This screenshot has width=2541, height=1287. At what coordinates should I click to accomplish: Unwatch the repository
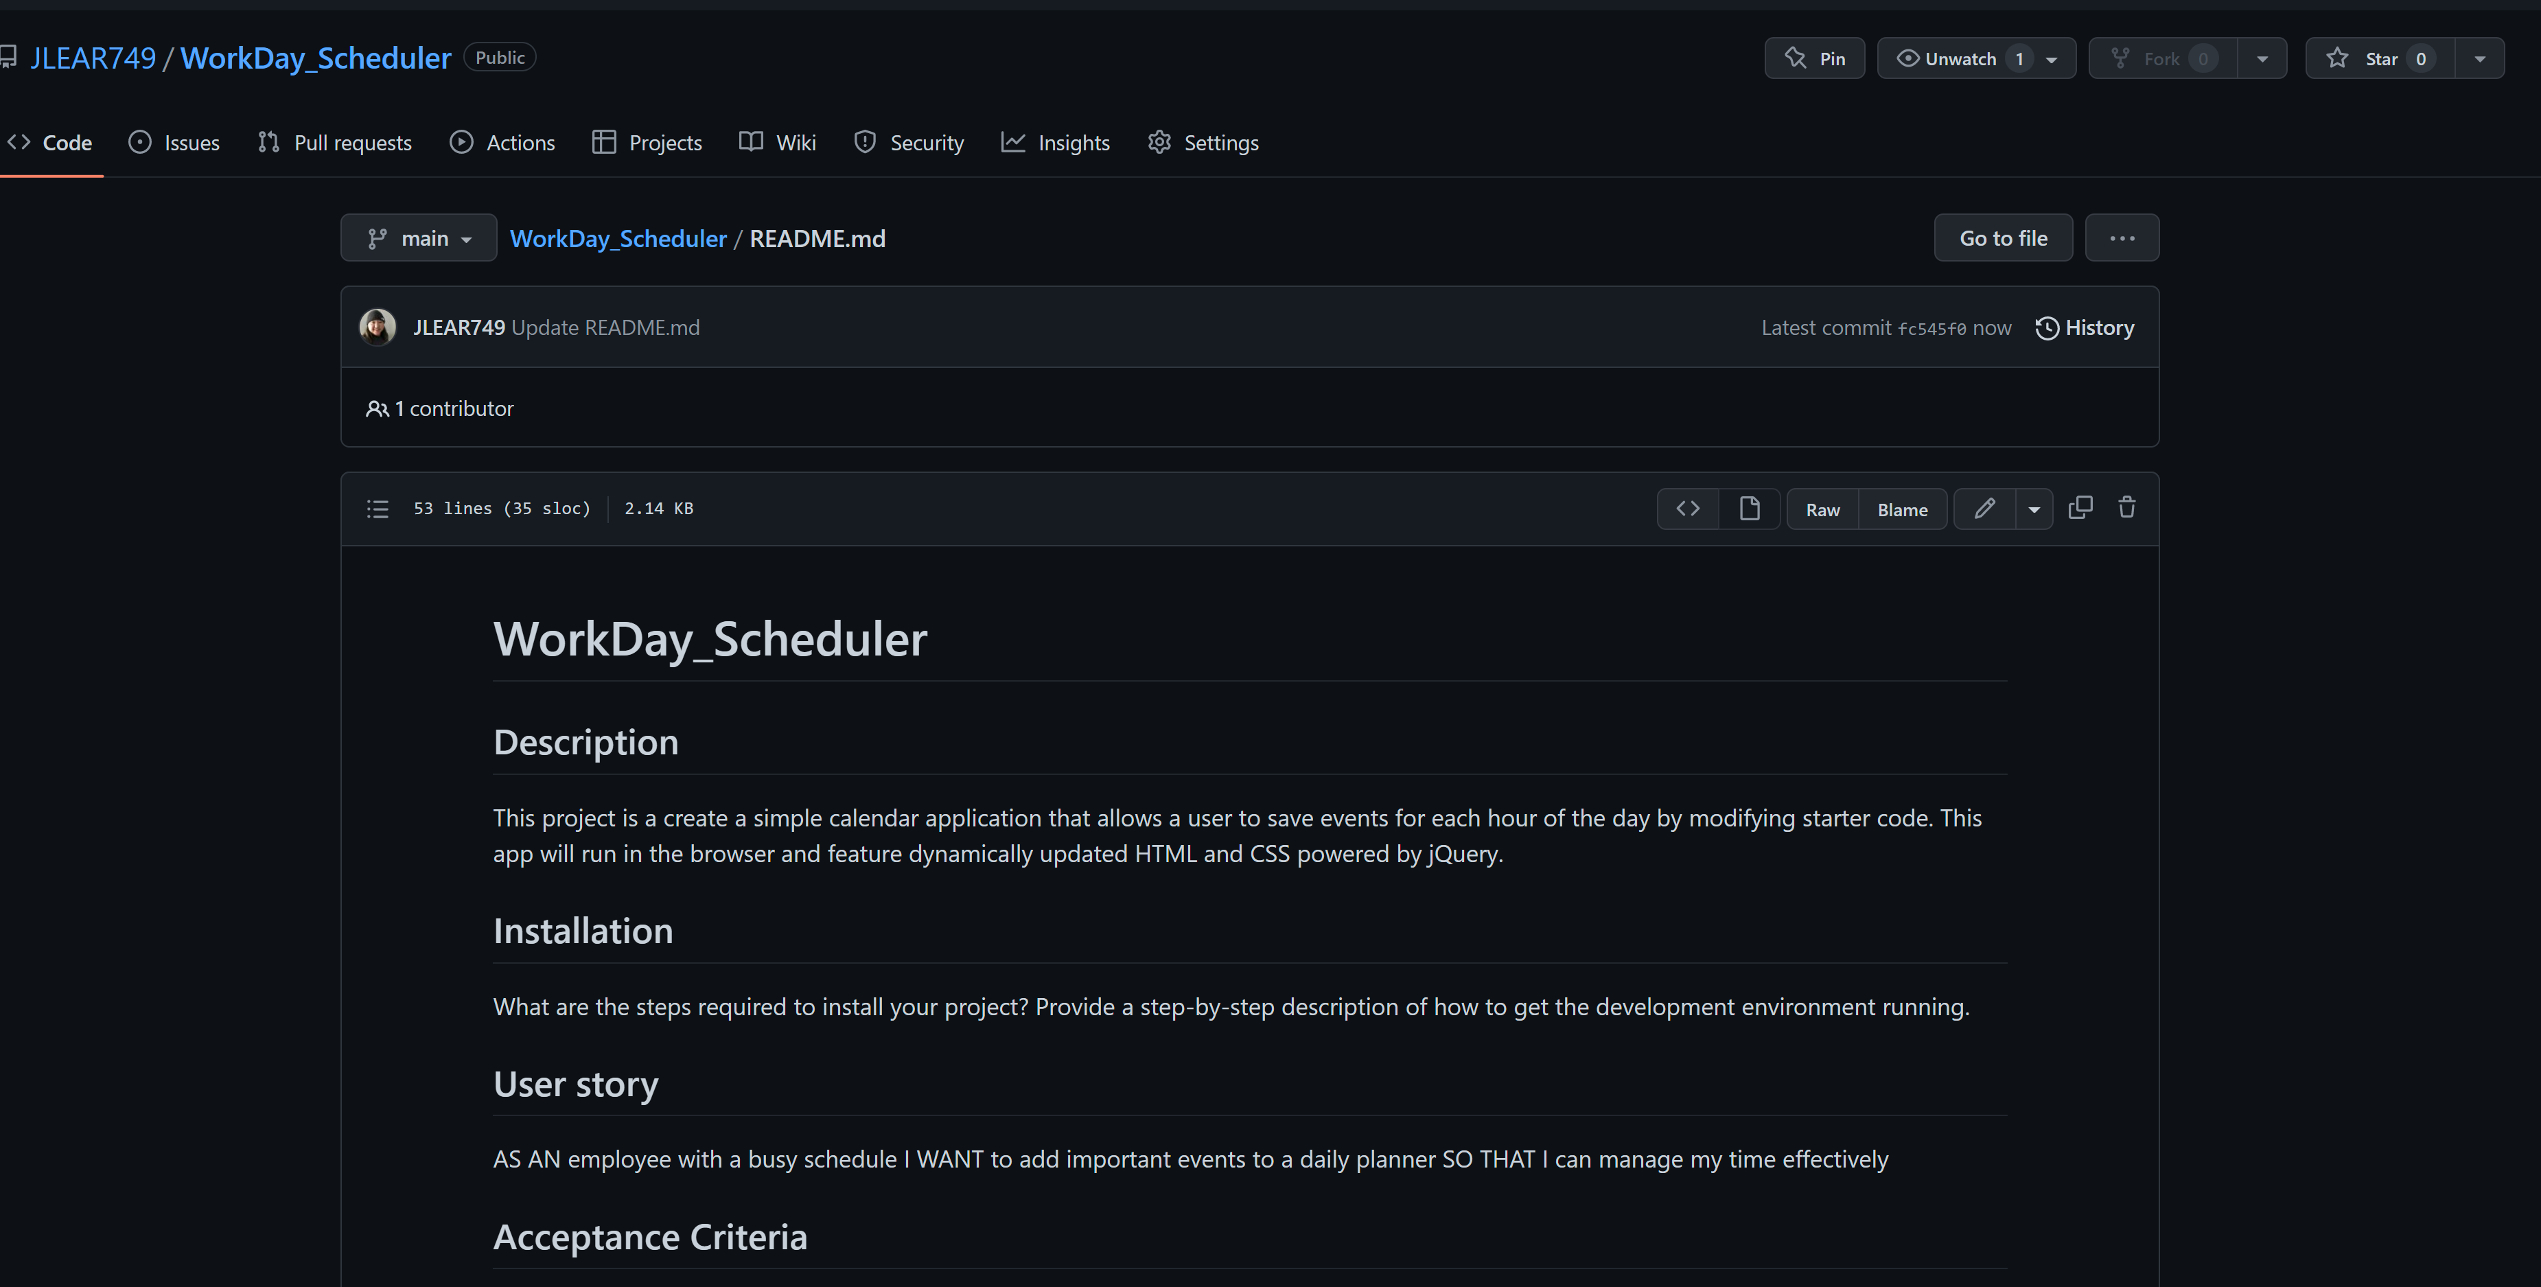1957,57
